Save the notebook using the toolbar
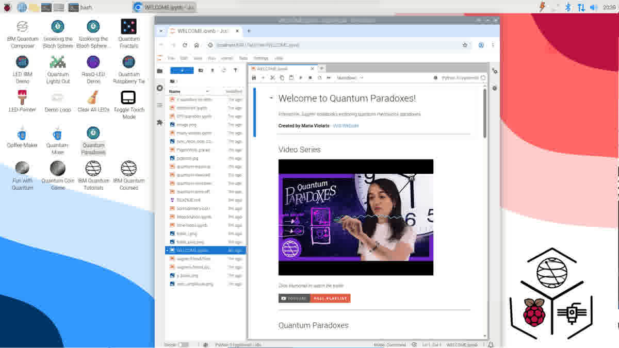Image resolution: width=619 pixels, height=348 pixels. coord(254,78)
